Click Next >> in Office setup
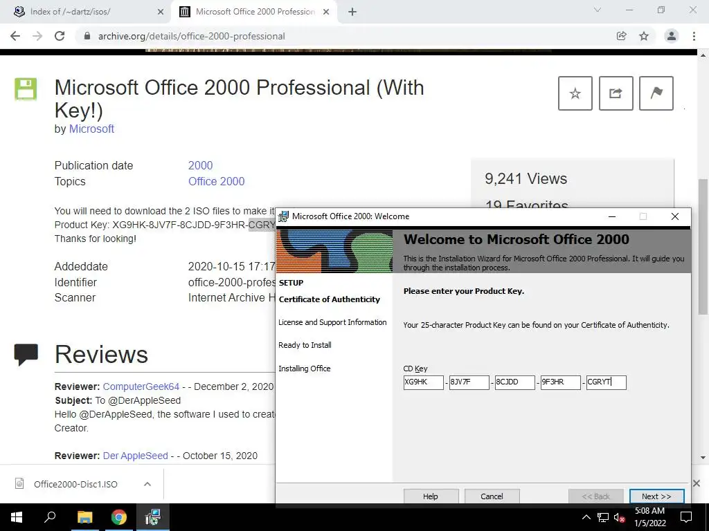709x531 pixels. [656, 496]
